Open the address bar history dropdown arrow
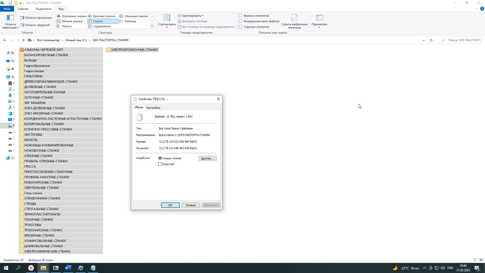 424,40
